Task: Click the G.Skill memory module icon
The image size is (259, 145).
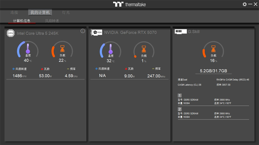Action: point(181,31)
